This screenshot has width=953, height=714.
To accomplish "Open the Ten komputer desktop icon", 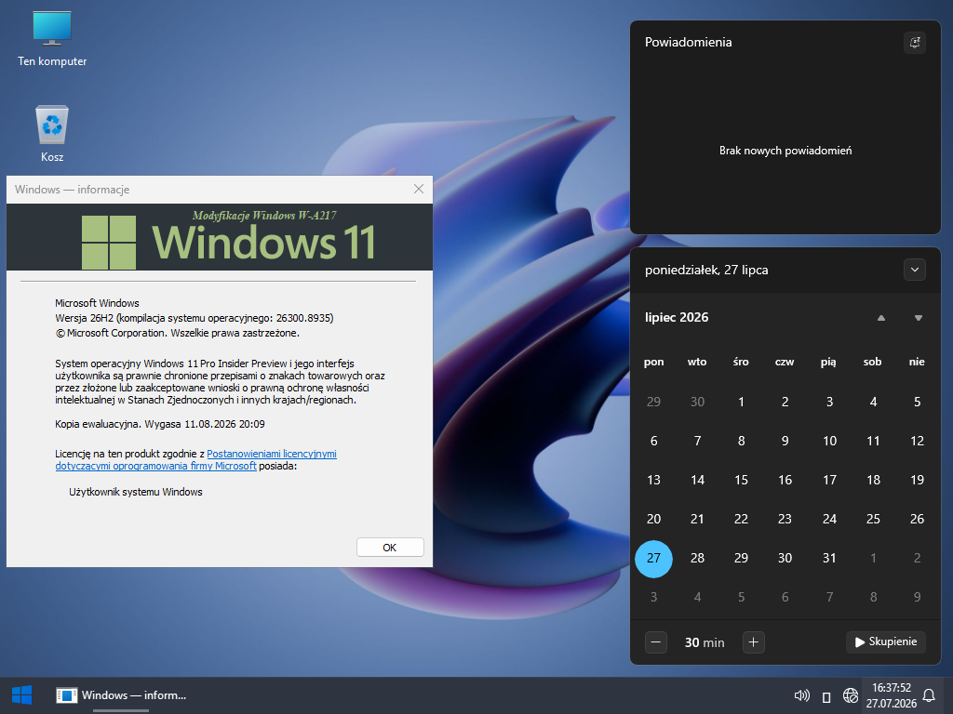I will pyautogui.click(x=52, y=39).
